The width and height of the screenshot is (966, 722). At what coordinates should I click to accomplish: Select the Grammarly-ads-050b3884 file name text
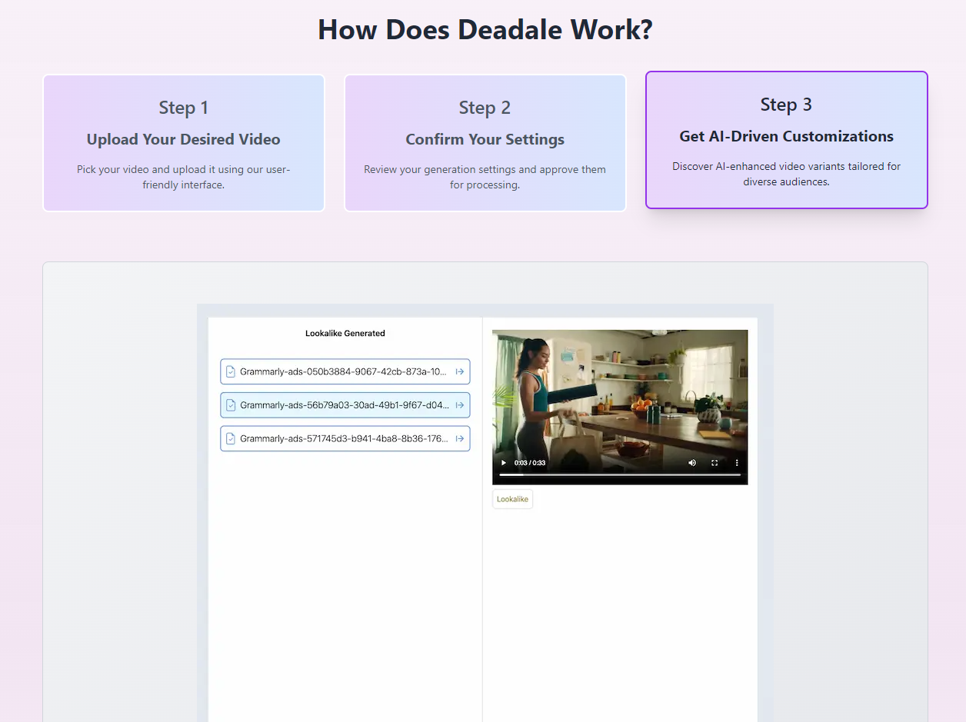343,371
